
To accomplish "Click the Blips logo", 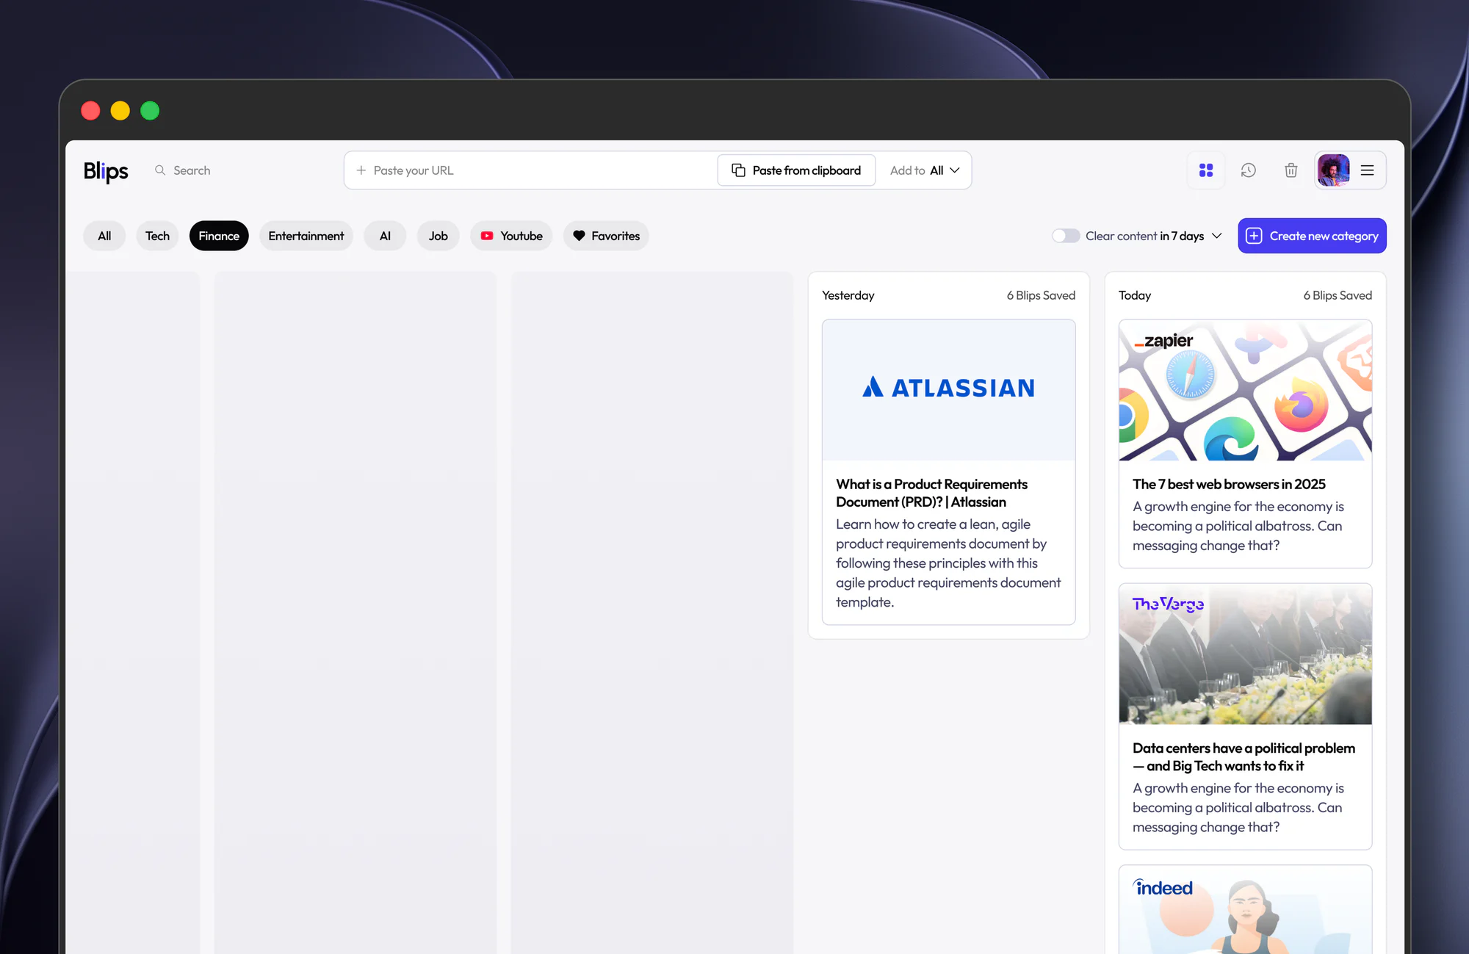I will [x=106, y=171].
